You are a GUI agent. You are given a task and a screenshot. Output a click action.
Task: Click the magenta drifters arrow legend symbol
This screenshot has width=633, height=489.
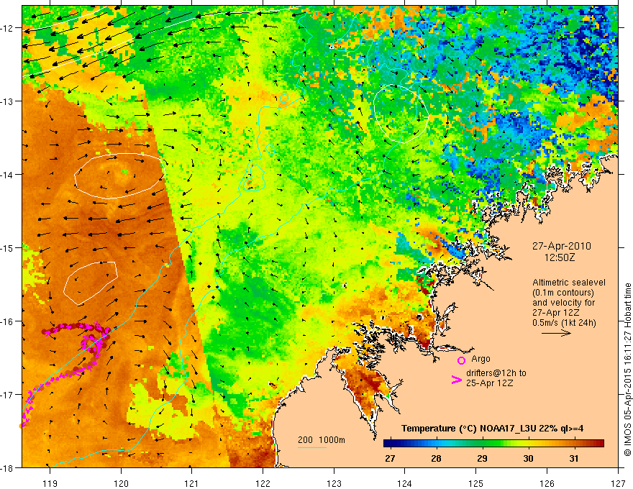456,380
